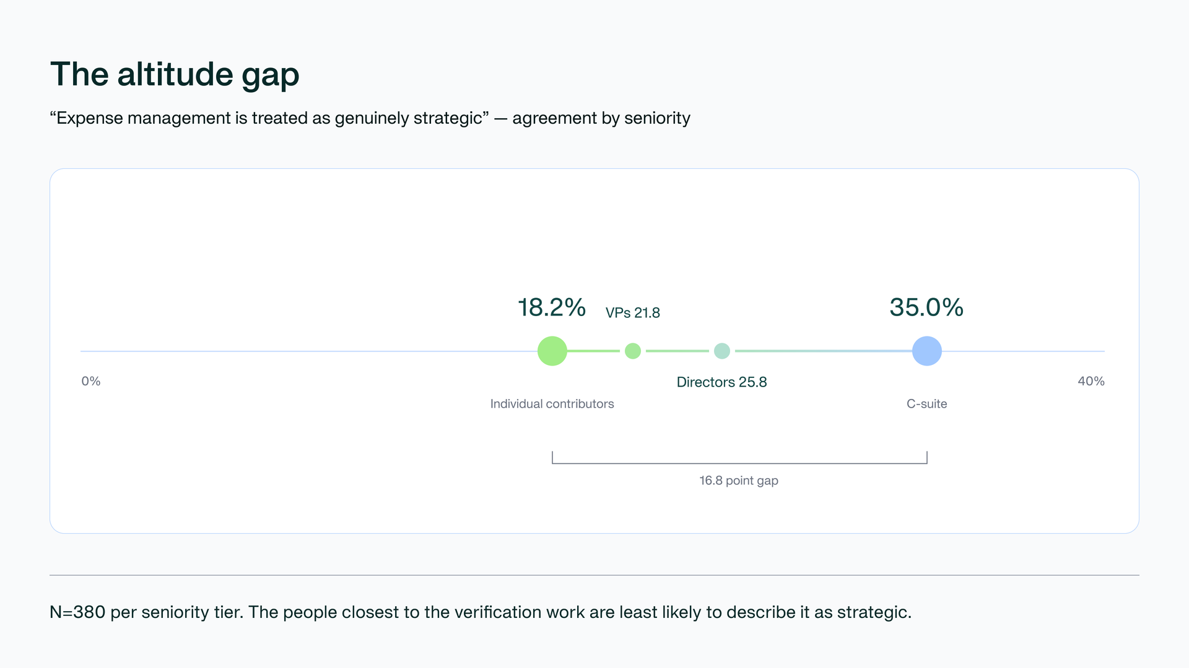Select the title 'The altitude gap'
The height and width of the screenshot is (668, 1189).
(x=175, y=74)
